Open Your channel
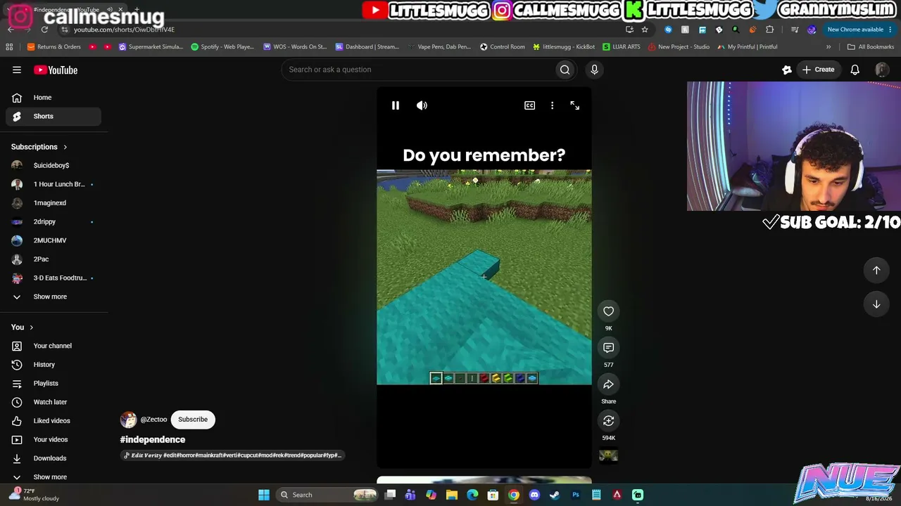The height and width of the screenshot is (506, 901). (x=53, y=346)
